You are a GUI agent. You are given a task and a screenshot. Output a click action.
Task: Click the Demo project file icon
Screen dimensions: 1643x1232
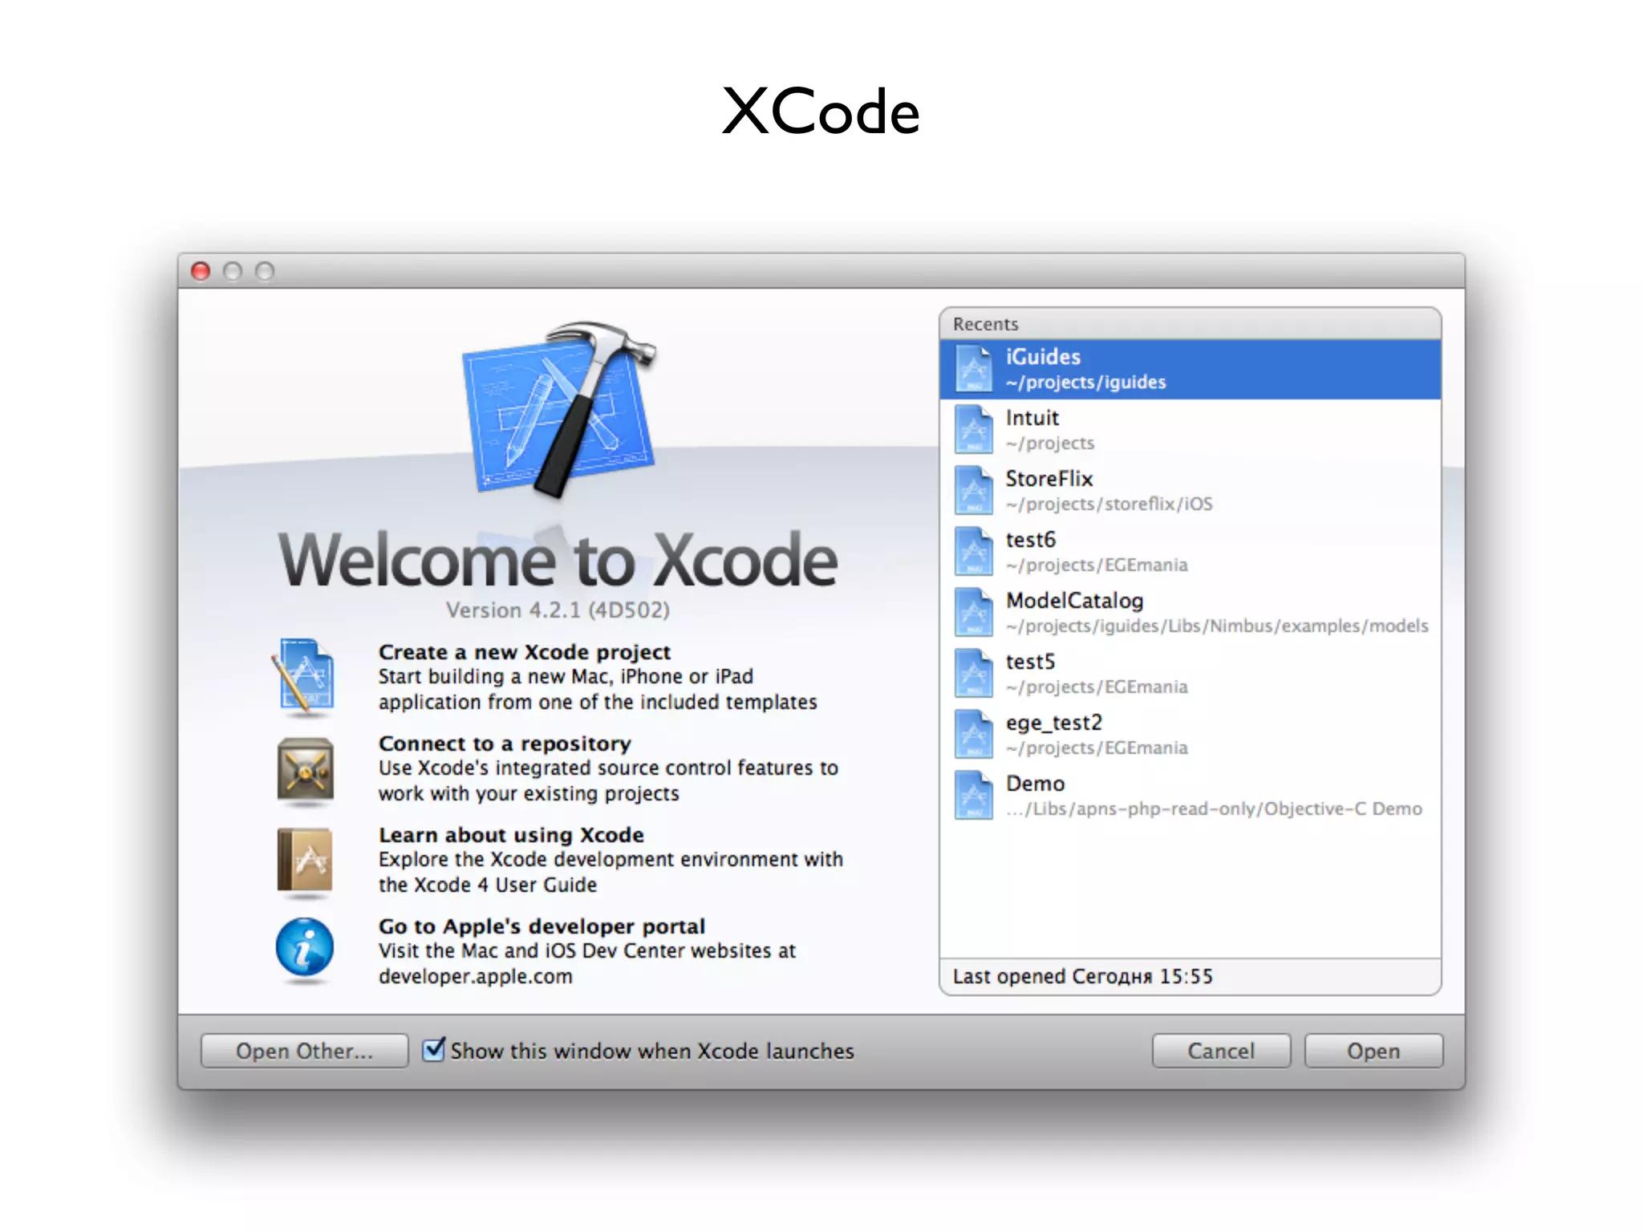coord(974,796)
